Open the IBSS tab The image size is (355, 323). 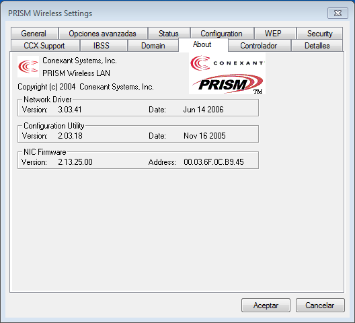(104, 46)
